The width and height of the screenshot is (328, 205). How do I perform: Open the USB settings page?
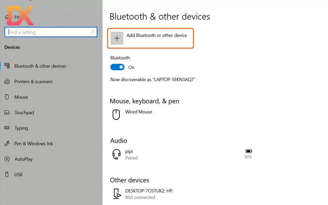(x=18, y=175)
